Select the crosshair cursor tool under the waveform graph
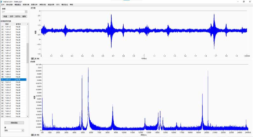The image size is (253, 137). coord(32,59)
